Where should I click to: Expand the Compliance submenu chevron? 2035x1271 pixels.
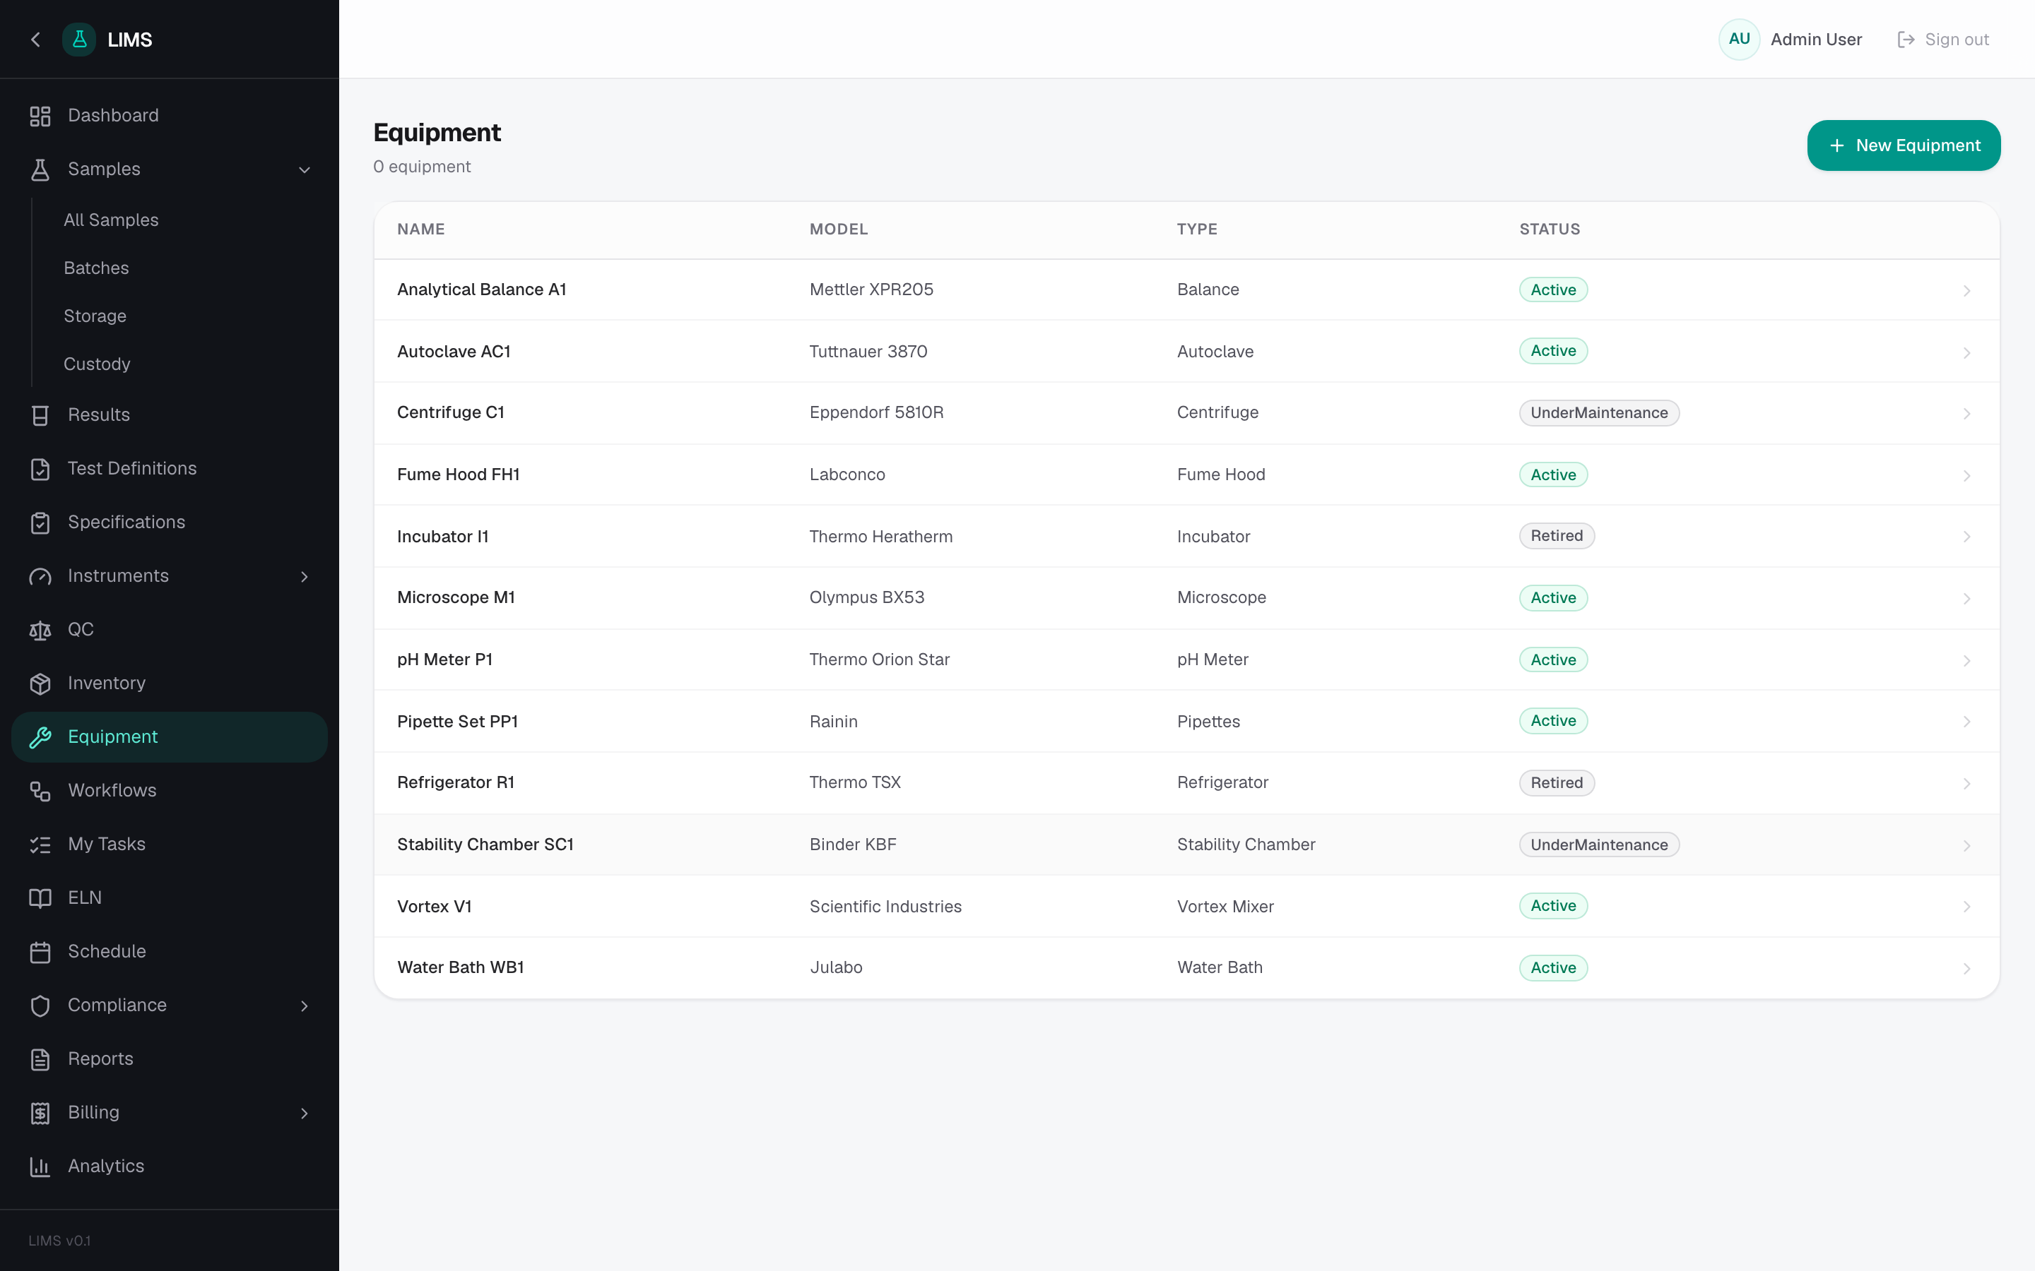[305, 1006]
